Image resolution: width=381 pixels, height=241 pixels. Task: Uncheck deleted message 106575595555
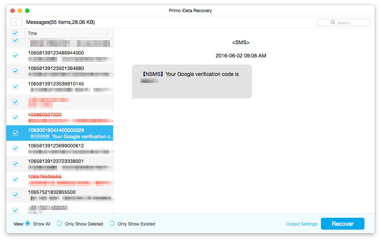[15, 179]
